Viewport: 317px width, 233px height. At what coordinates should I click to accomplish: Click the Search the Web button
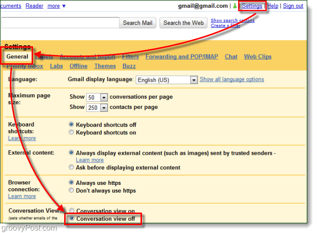point(183,23)
